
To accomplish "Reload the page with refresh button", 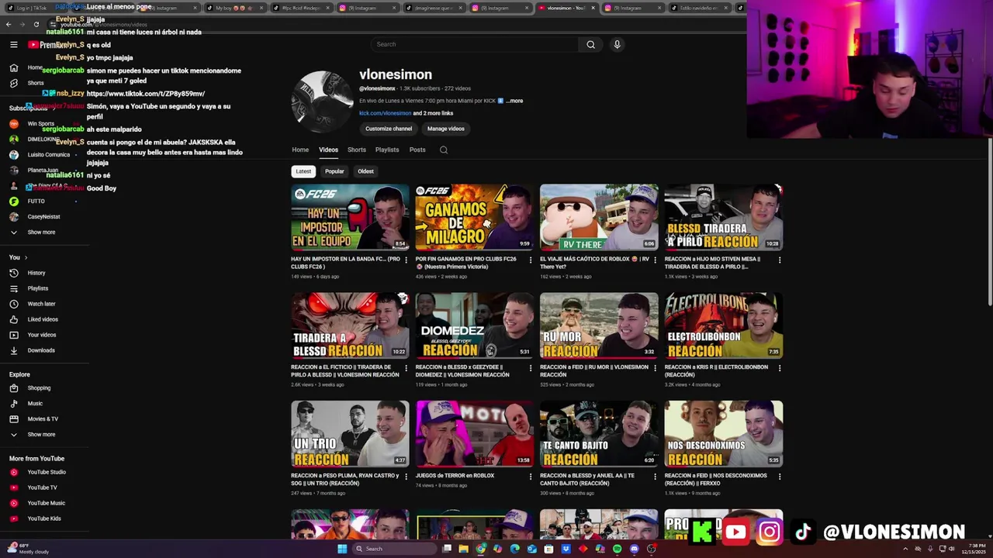I will (36, 24).
